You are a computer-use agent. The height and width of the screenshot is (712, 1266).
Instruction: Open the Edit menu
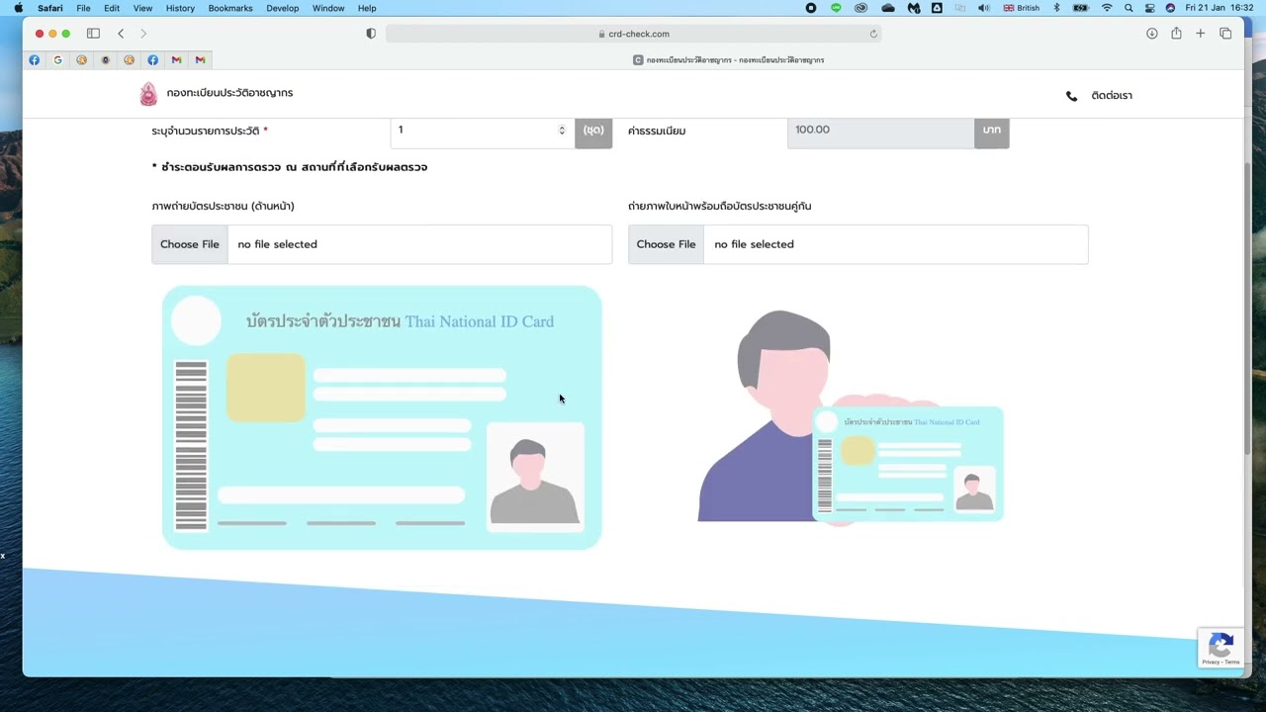click(112, 8)
